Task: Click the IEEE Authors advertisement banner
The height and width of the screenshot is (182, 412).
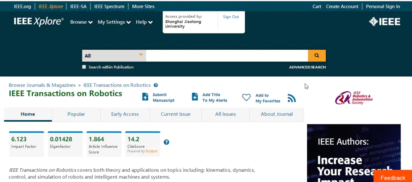Action: [354, 153]
